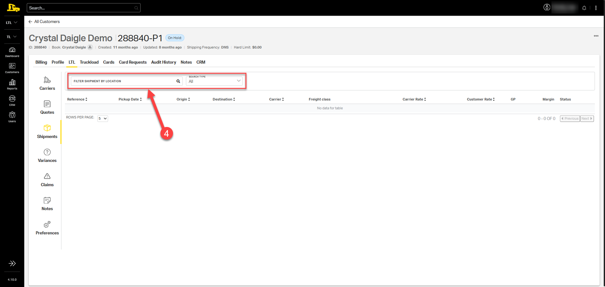
Task: Select the LTL tab
Action: tap(72, 62)
